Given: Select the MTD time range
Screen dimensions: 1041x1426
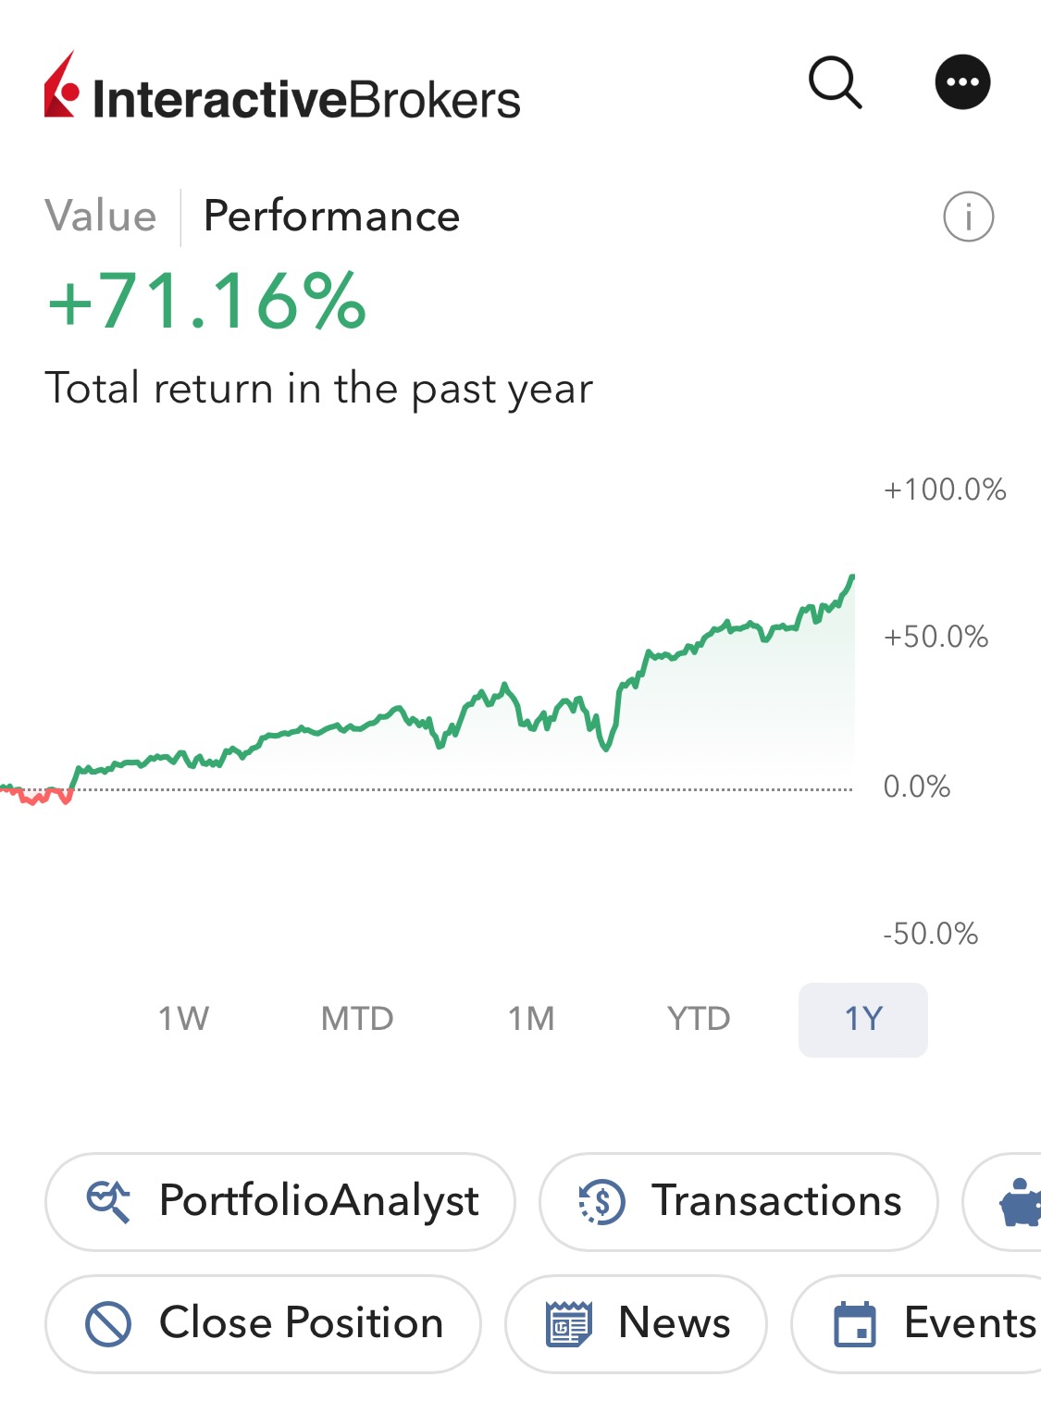Looking at the screenshot, I should point(357,1019).
